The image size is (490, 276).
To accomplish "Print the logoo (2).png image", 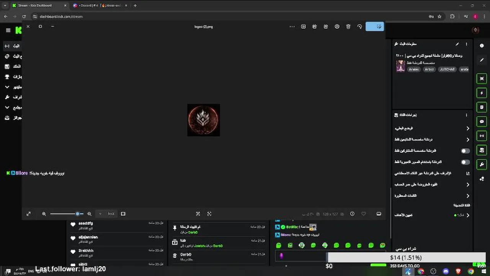I will click(337, 26).
